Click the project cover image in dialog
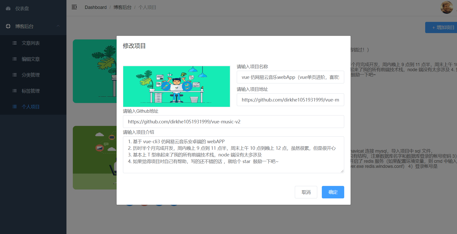The image size is (457, 234). pos(176,86)
